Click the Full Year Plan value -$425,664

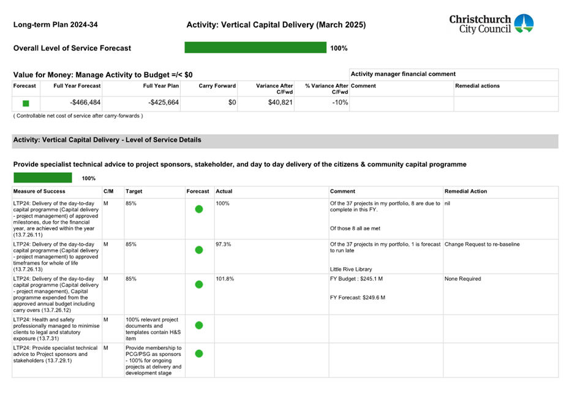[x=164, y=102]
